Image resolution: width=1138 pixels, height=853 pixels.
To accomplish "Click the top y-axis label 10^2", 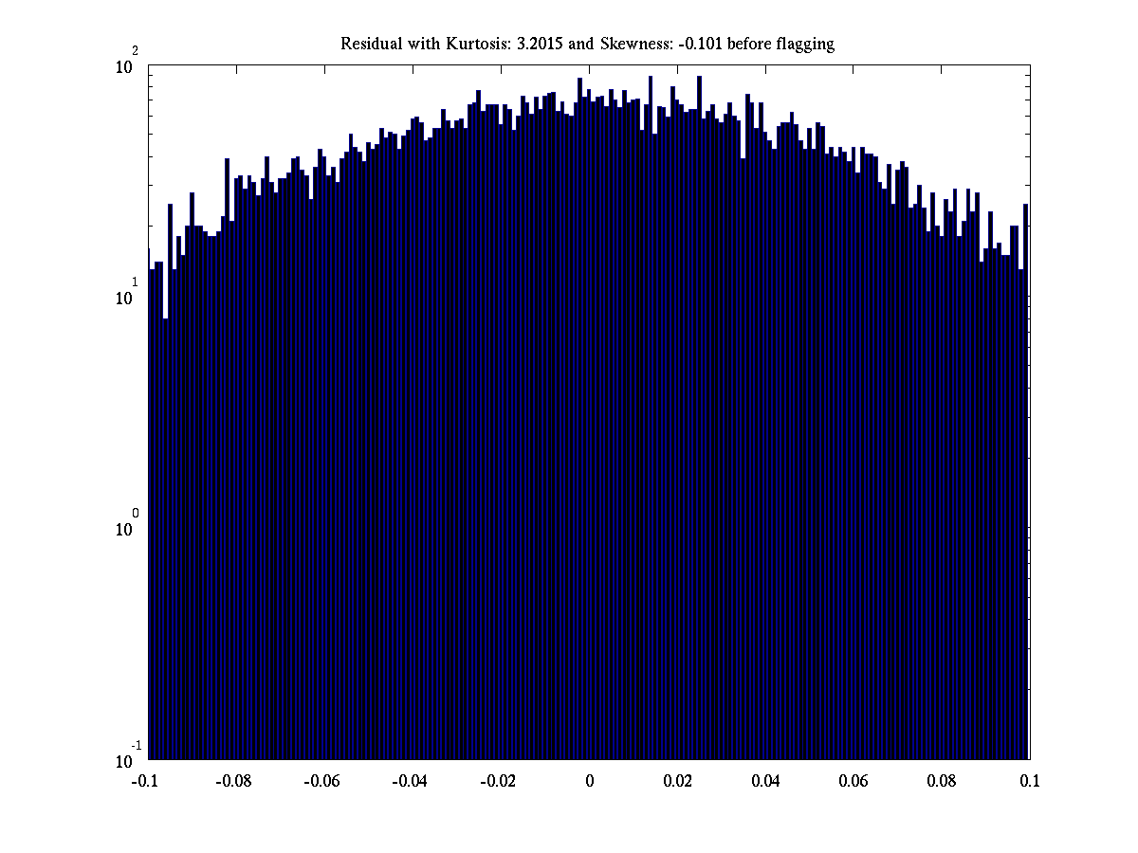I will [x=128, y=64].
